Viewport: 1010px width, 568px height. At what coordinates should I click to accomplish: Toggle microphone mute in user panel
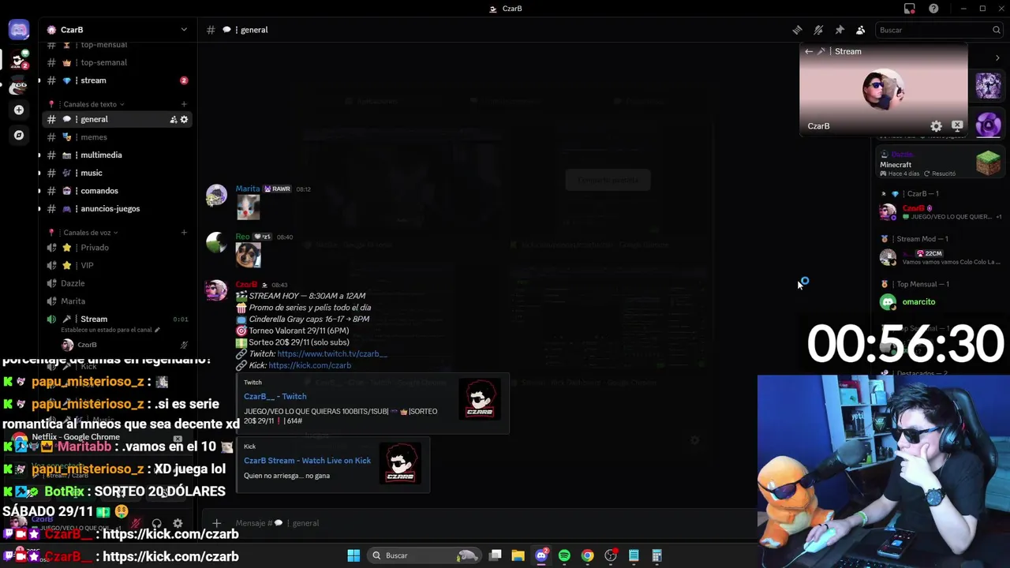tap(136, 523)
